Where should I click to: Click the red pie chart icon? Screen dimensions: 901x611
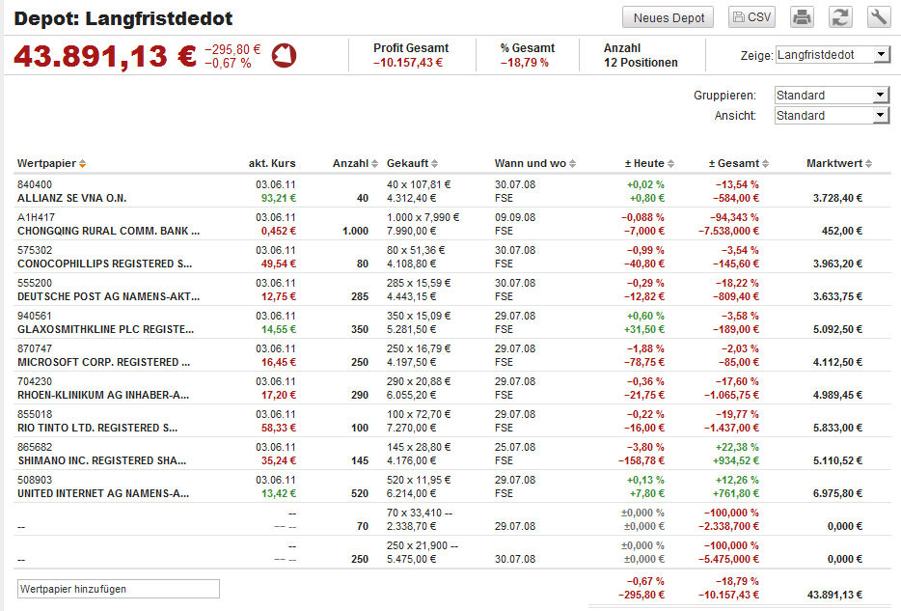(285, 56)
